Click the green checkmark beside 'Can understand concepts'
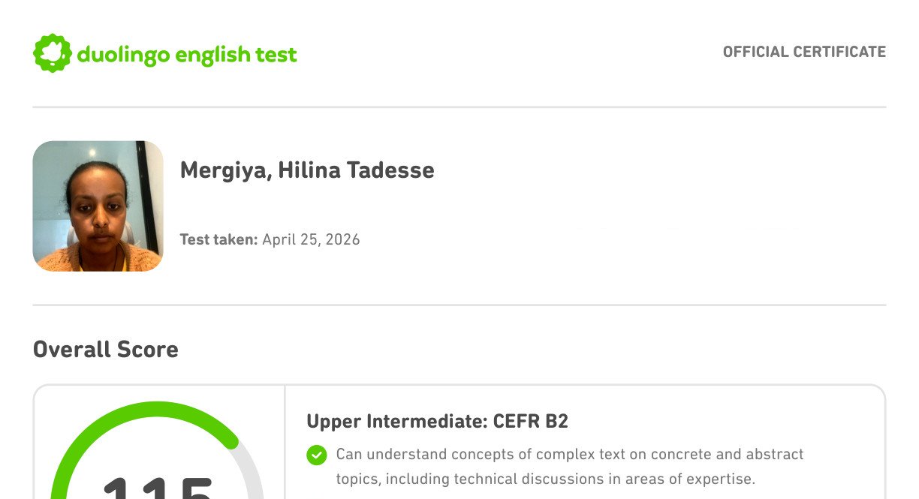 coord(317,455)
